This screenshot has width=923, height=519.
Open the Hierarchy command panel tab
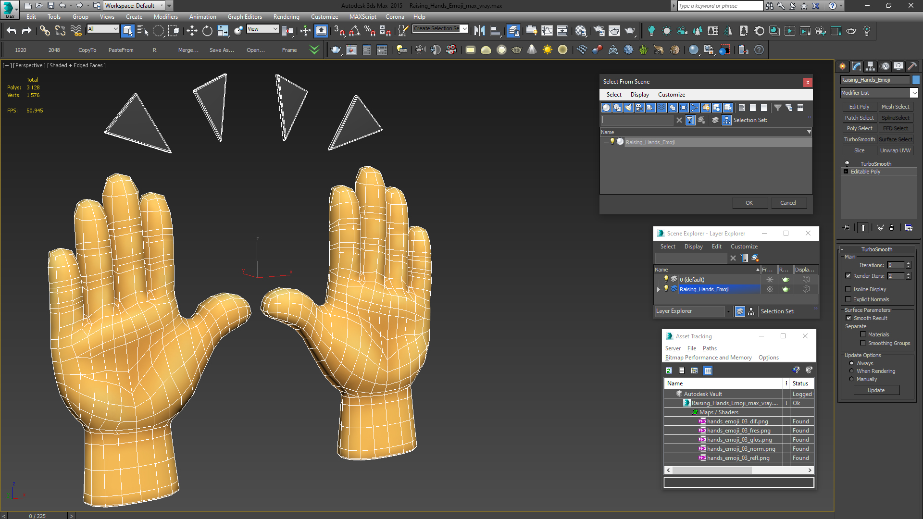coord(870,66)
